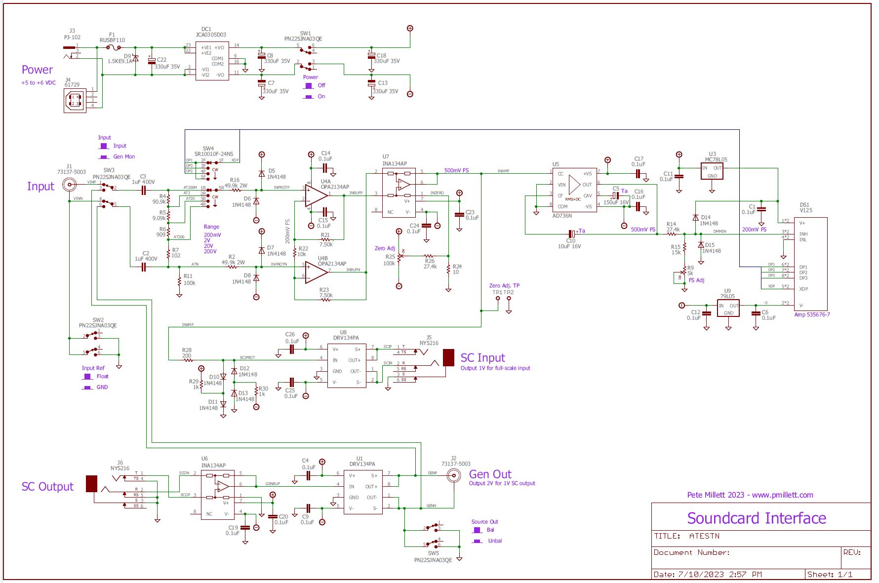
Task: Click the red SC Input jack block
Action: coord(448,357)
